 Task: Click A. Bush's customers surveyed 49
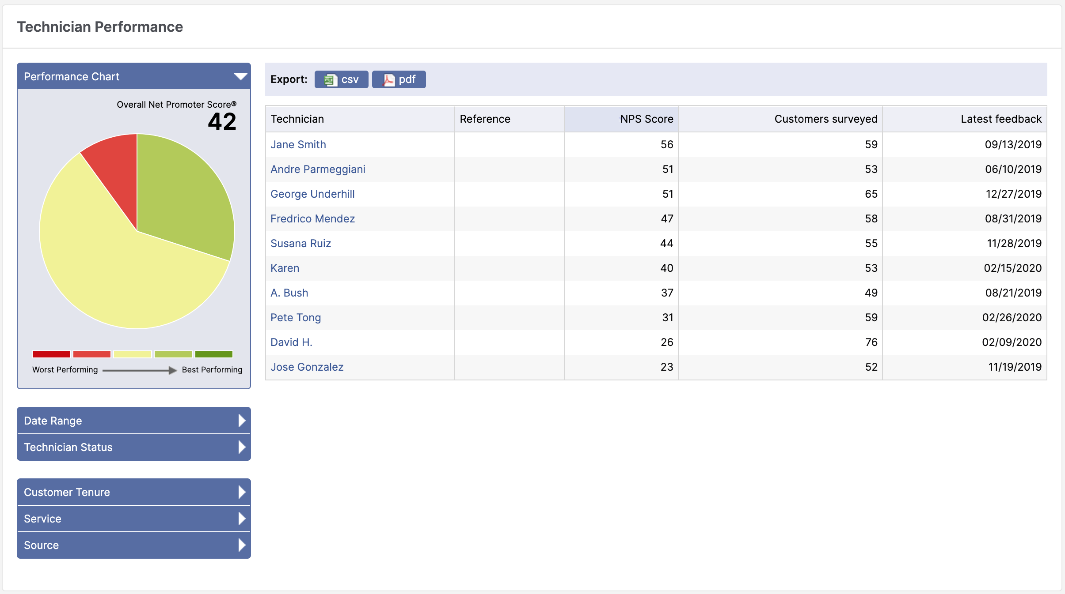tap(871, 293)
